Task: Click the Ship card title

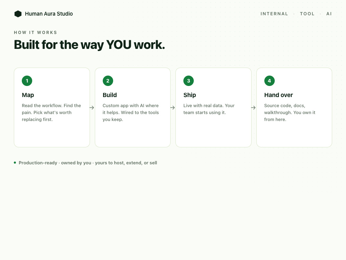Action: [190, 95]
